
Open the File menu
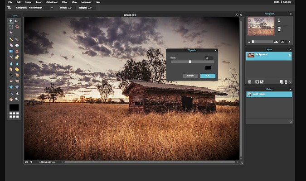click(x=10, y=2)
